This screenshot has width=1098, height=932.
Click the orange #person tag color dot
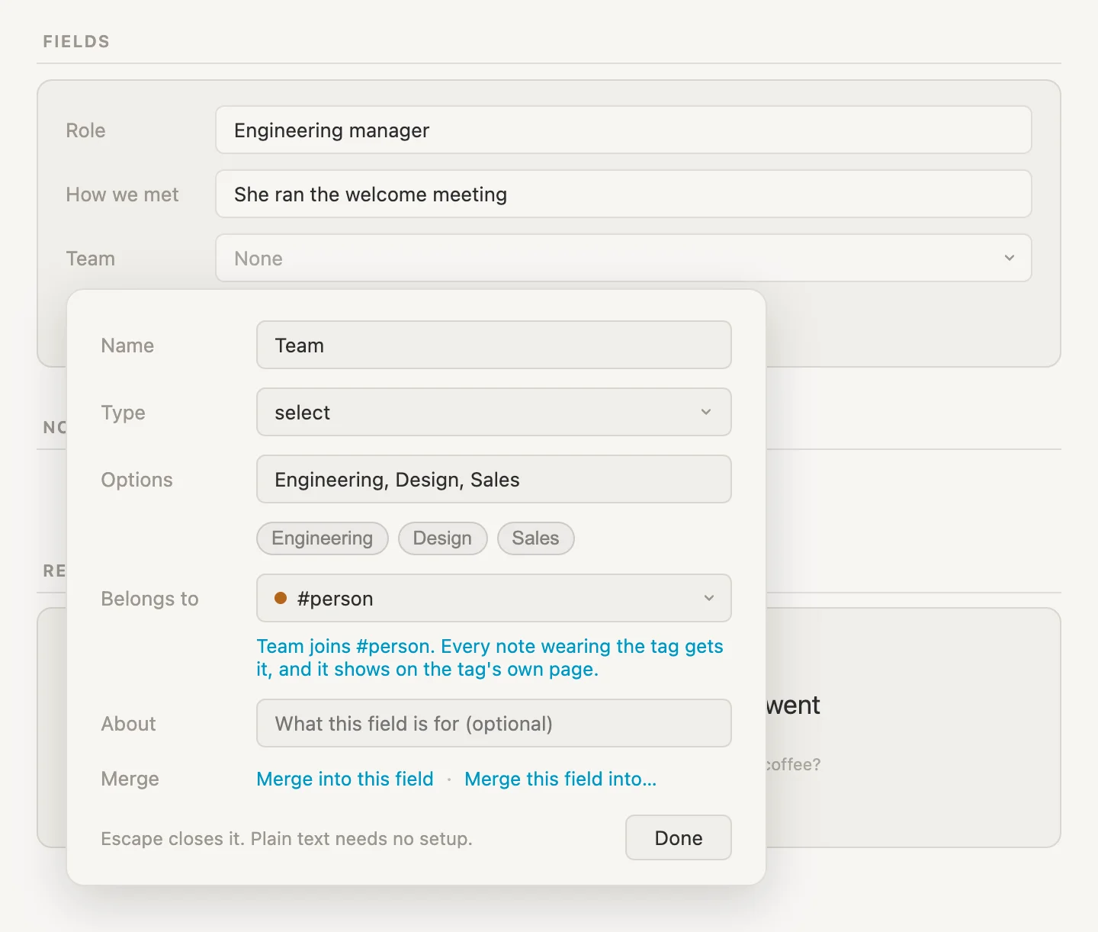(281, 598)
